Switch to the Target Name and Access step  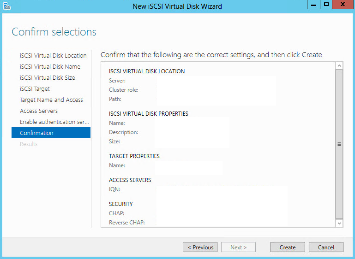(x=51, y=100)
